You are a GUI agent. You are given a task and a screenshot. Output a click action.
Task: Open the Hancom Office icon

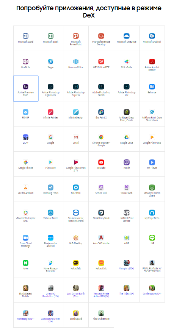(x=76, y=62)
